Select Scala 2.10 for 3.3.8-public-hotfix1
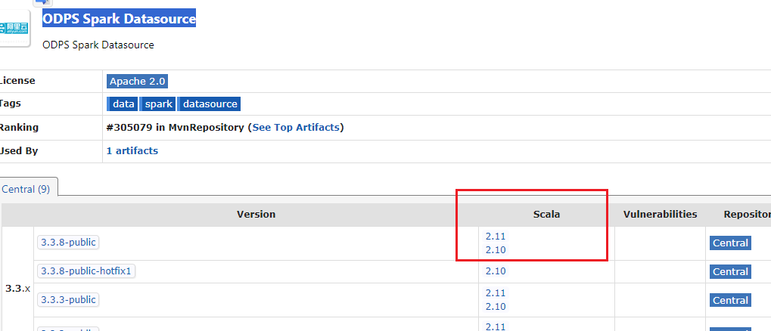This screenshot has height=331, width=771. (496, 271)
